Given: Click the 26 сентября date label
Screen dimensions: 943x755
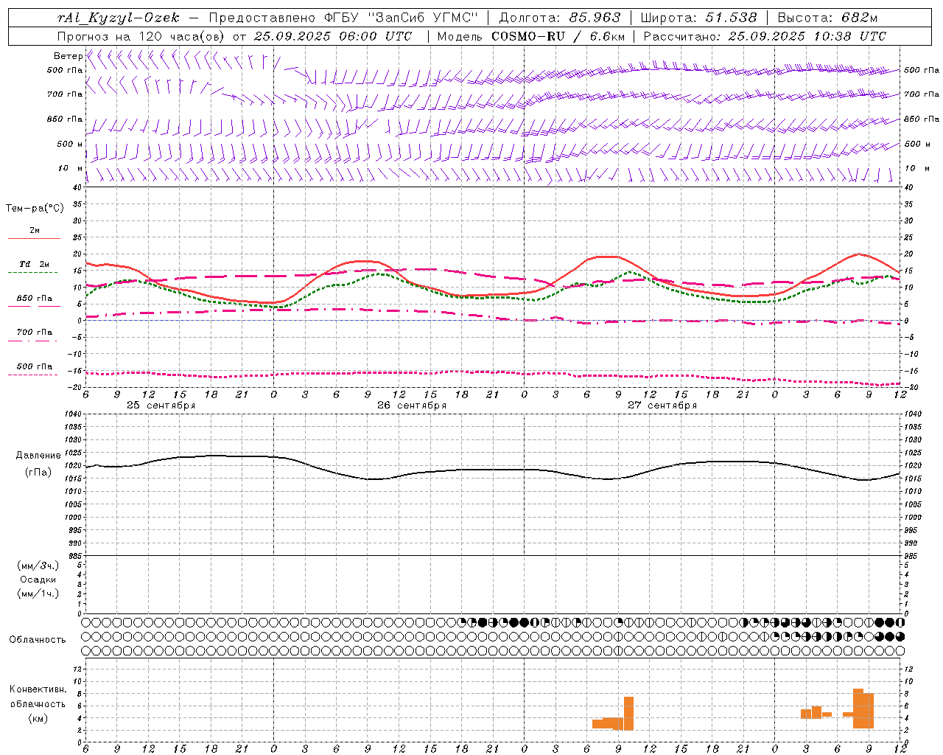Looking at the screenshot, I should [412, 406].
